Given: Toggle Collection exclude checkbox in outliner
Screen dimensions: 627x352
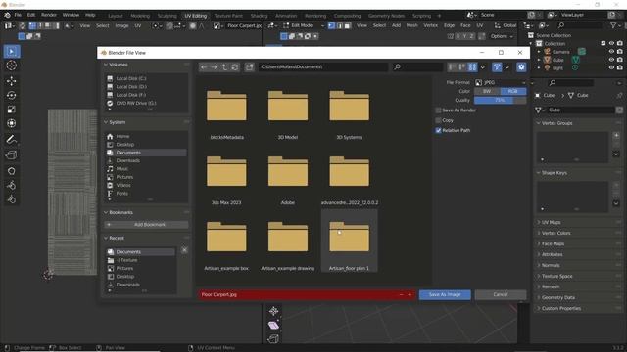Looking at the screenshot, I should (603, 43).
